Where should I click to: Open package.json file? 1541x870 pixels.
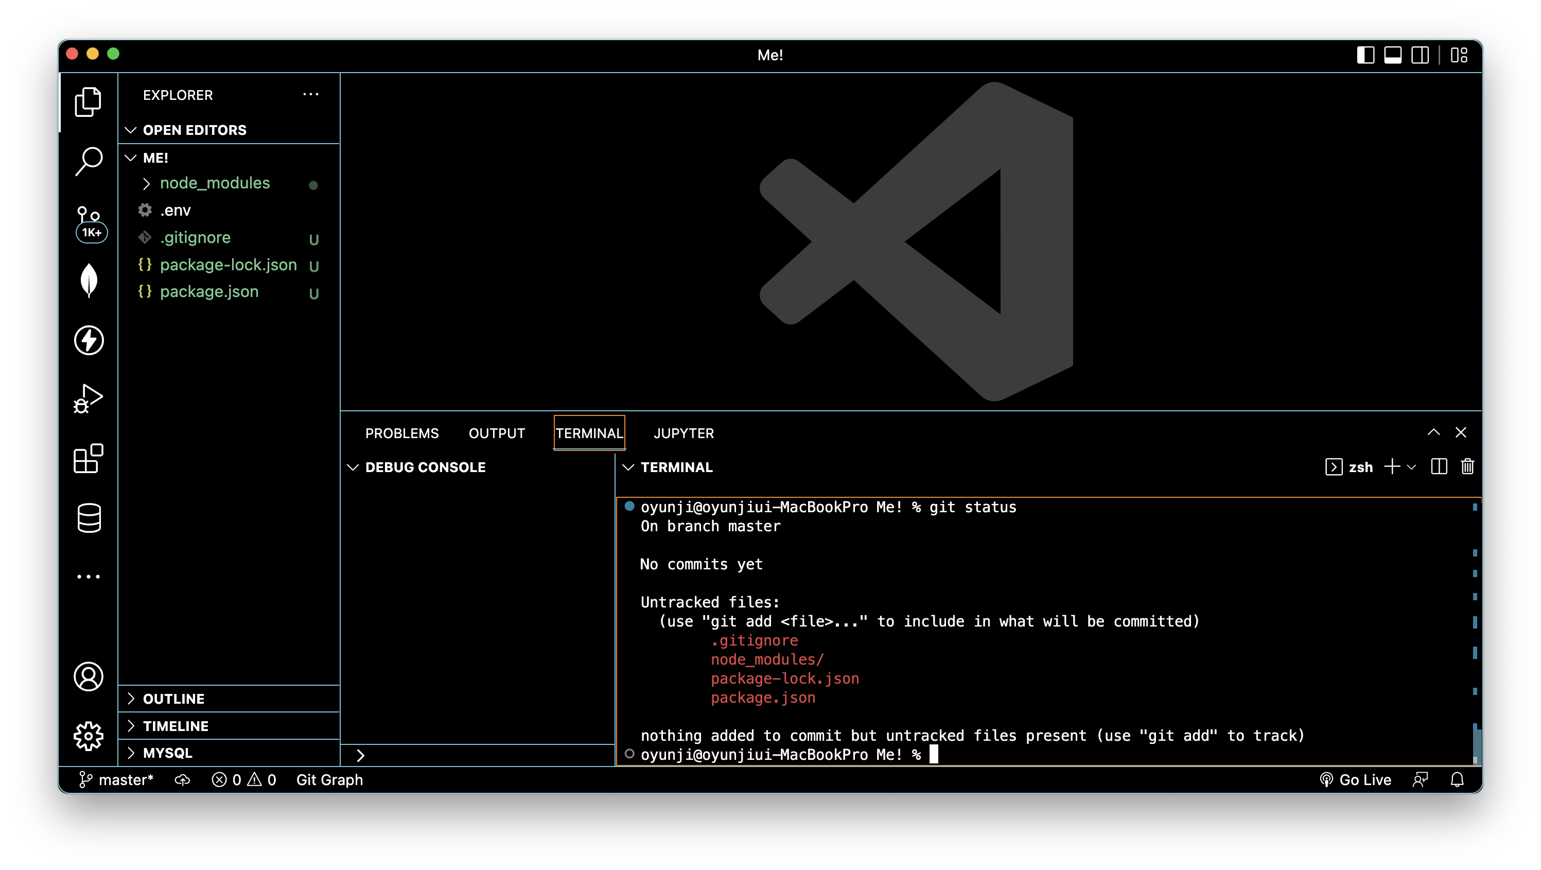point(229,292)
